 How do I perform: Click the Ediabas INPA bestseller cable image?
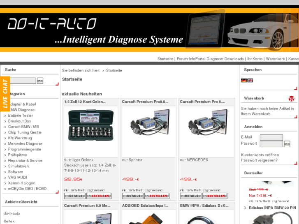pyautogui.click(x=271, y=218)
